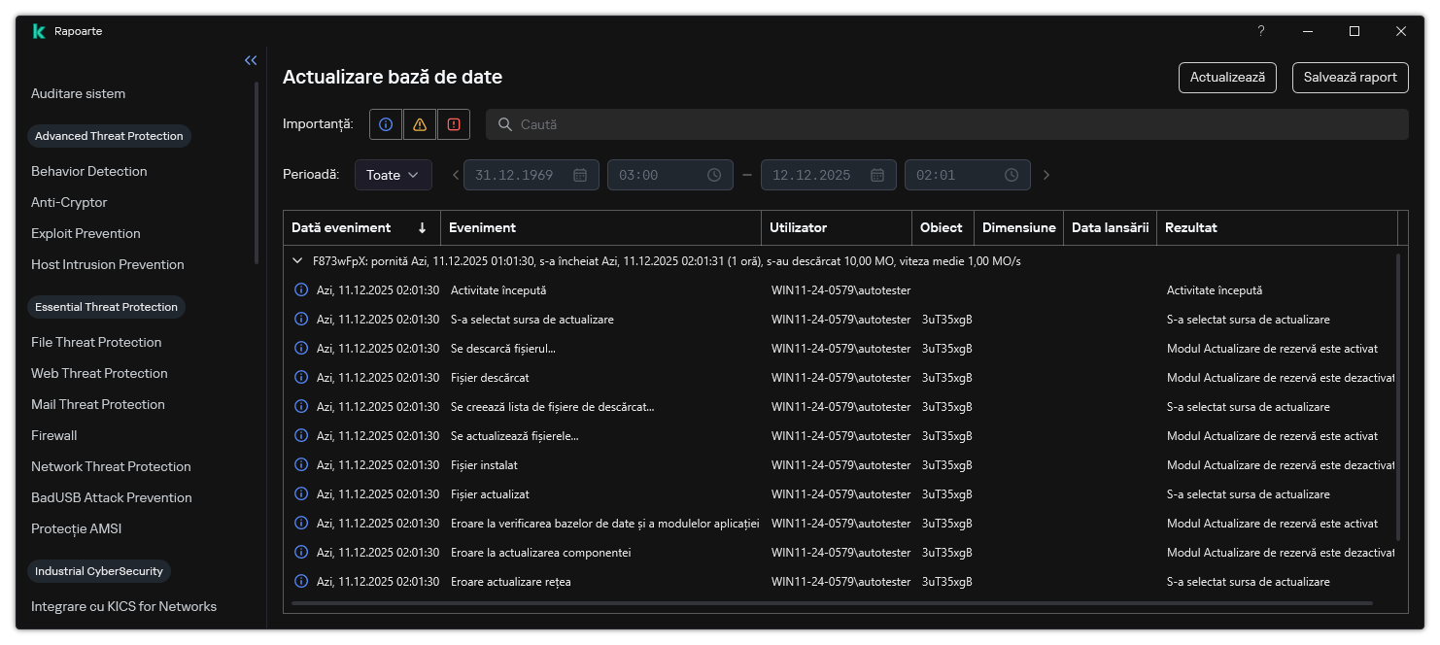Viewport: 1440px width, 645px height.
Task: Toggle the informational importance filter
Action: coord(386,123)
